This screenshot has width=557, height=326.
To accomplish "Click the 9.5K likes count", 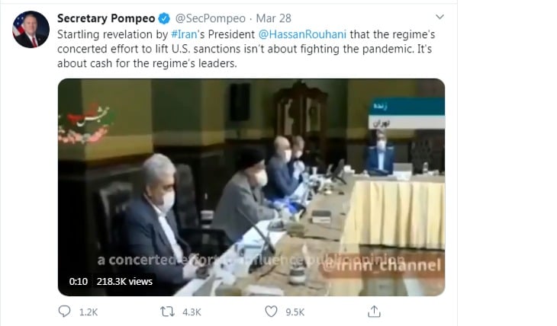I will pos(295,312).
